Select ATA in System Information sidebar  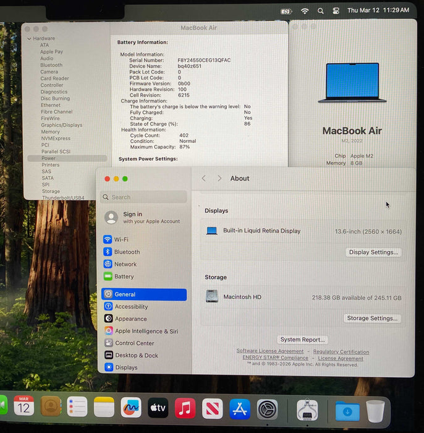pyautogui.click(x=45, y=45)
